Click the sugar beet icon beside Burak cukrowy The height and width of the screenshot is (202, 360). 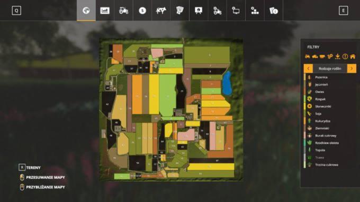[x=310, y=136]
